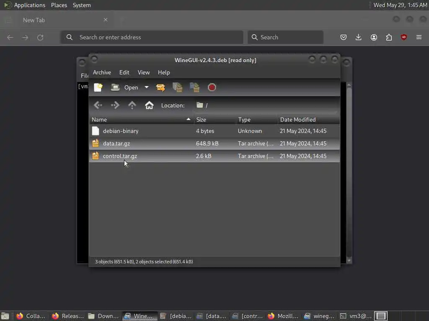Open the Pocket save icon
The height and width of the screenshot is (321, 429).
[x=344, y=37]
